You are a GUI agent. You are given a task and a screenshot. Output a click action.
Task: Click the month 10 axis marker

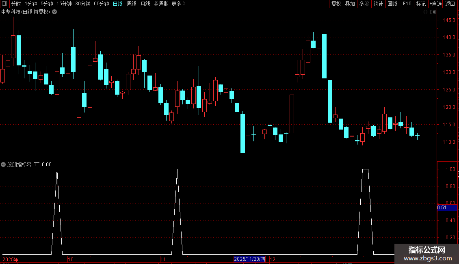click(x=71, y=259)
